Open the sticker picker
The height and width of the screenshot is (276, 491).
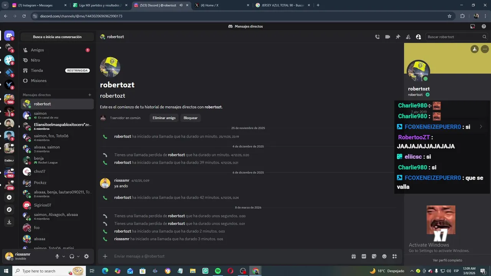click(374, 256)
